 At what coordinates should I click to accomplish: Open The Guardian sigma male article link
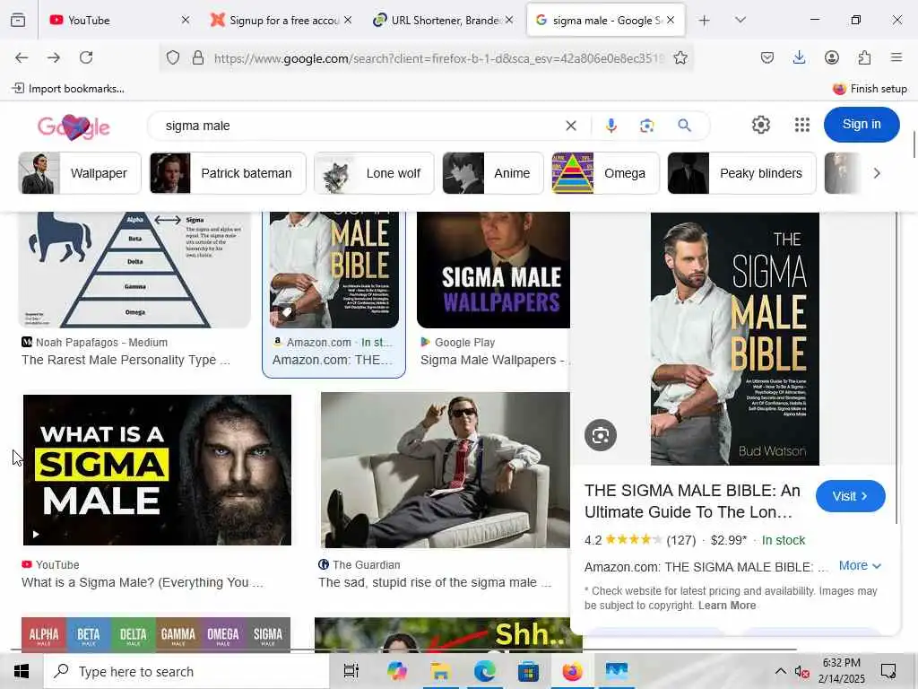click(x=435, y=582)
